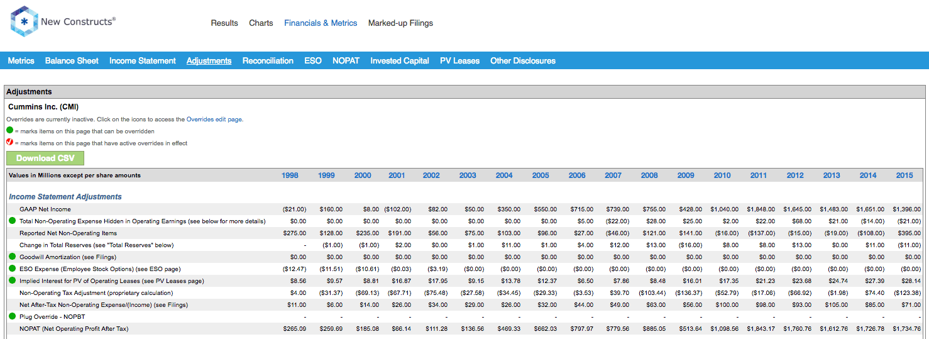Open the NOPAT subtab
The height and width of the screenshot is (339, 929).
click(x=346, y=61)
